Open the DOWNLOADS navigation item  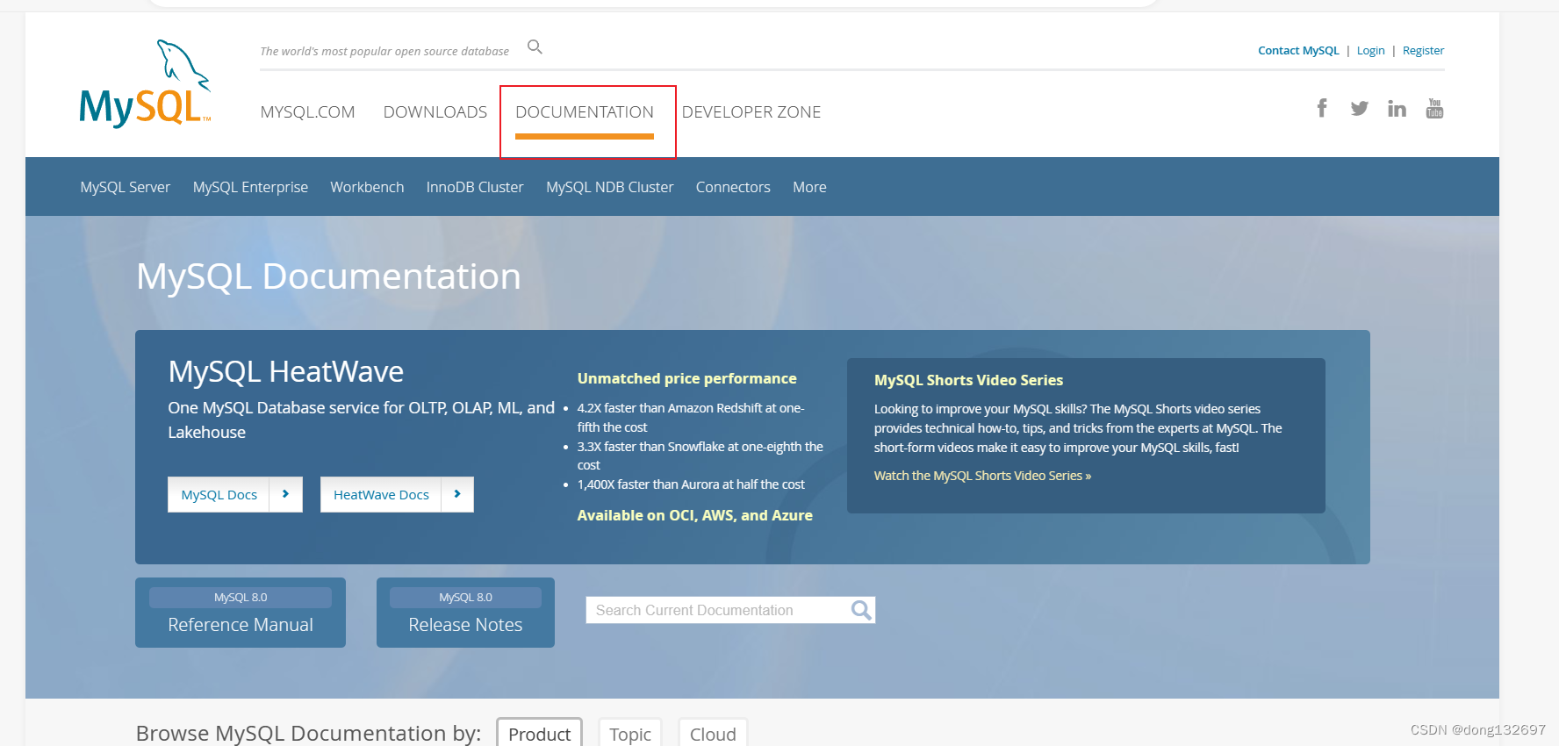[435, 112]
